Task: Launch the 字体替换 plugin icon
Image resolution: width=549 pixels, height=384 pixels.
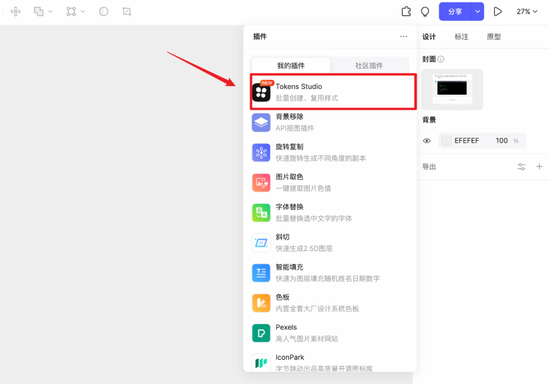Action: pyautogui.click(x=261, y=213)
